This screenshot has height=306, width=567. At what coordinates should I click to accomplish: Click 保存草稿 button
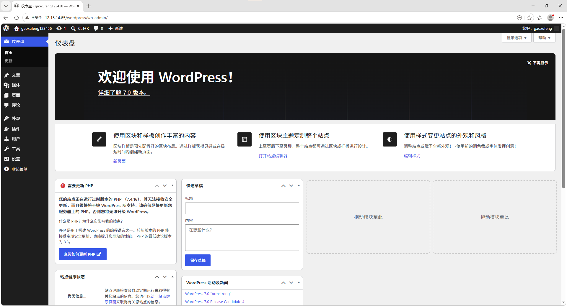198,260
